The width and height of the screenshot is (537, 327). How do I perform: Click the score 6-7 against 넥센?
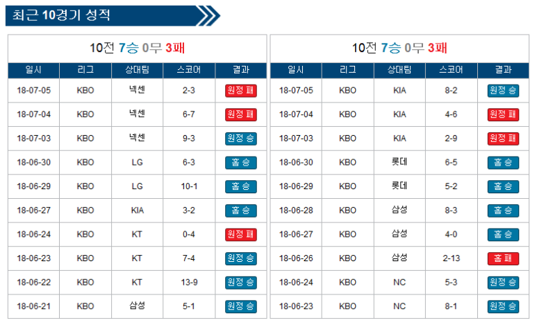point(189,114)
